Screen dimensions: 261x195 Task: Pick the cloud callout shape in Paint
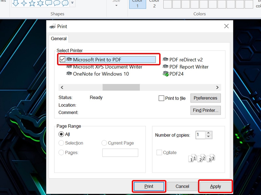tap(65, 3)
